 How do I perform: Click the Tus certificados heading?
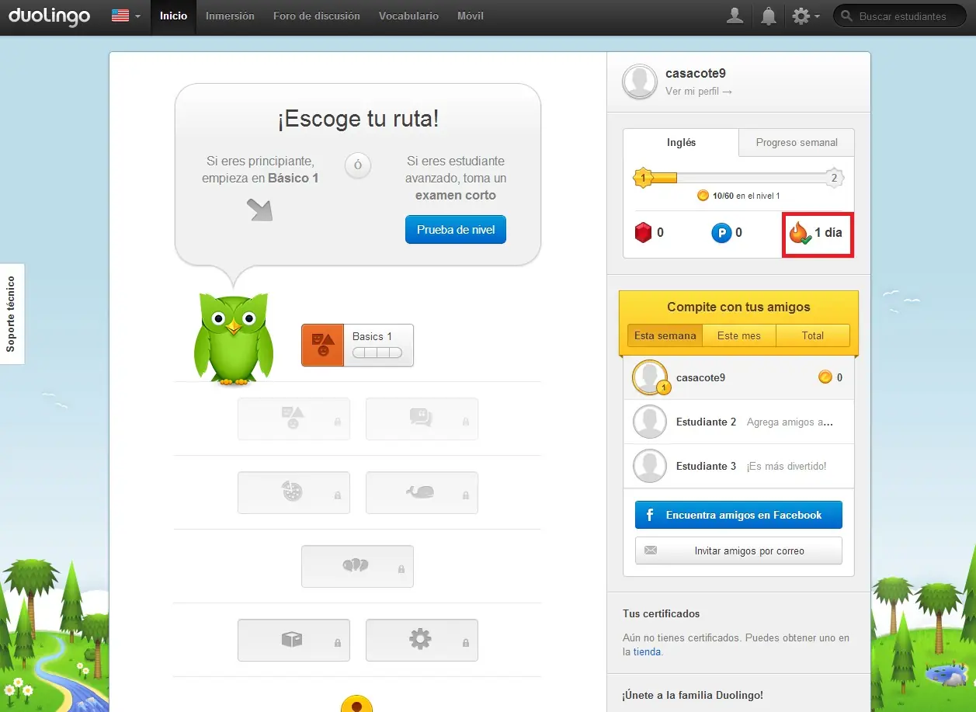point(661,613)
